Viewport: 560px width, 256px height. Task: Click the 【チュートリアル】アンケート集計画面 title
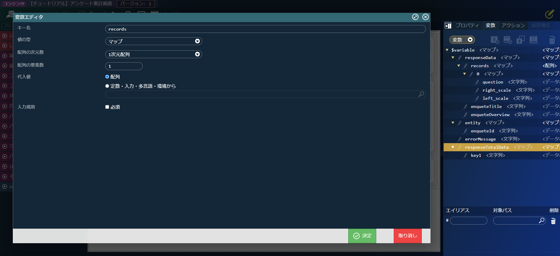[x=71, y=4]
